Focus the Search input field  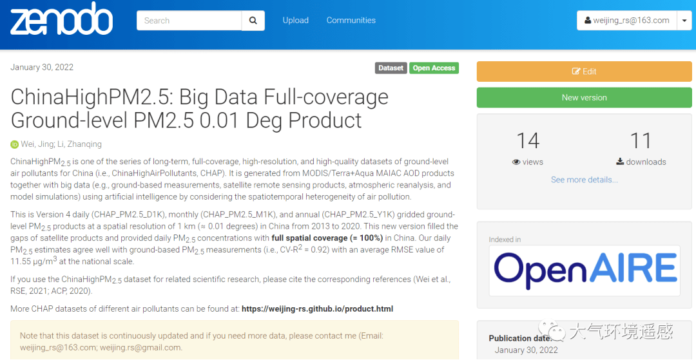tap(189, 21)
